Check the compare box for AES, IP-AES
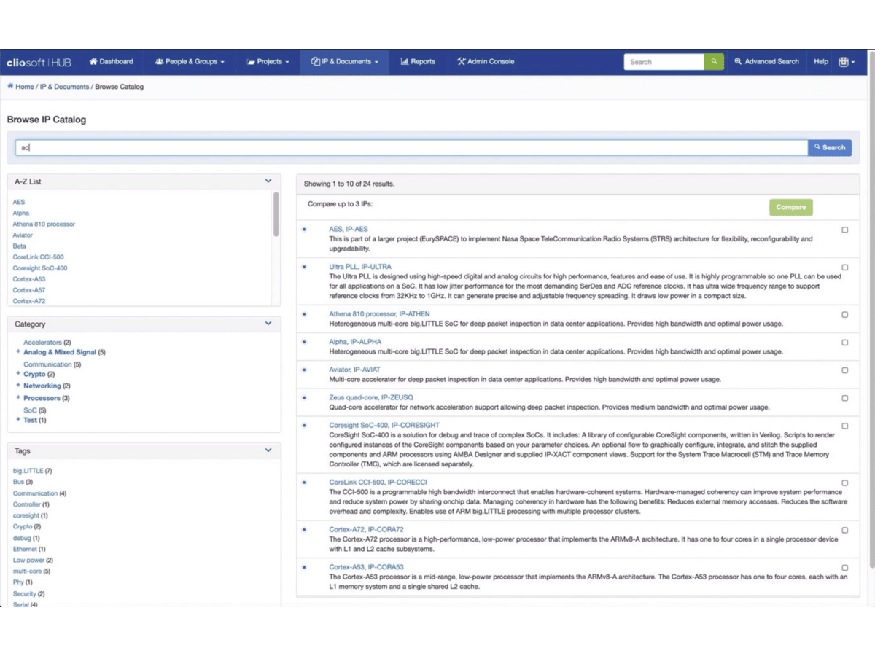 [844, 230]
